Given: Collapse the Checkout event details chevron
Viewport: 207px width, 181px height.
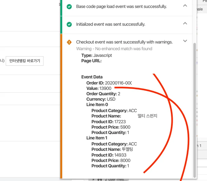Looking at the screenshot, I should tap(185, 41).
